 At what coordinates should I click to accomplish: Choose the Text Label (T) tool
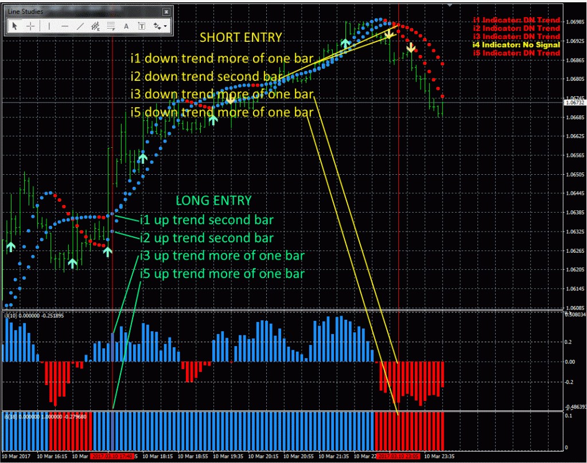click(x=142, y=26)
